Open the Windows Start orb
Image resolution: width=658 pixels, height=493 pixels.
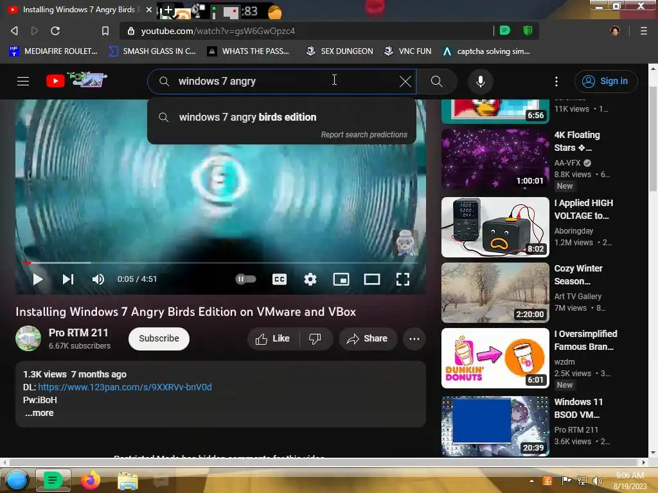click(17, 480)
